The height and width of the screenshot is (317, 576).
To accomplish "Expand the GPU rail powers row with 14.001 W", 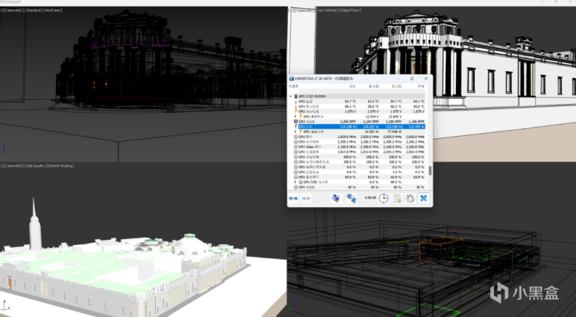I will (x=295, y=131).
